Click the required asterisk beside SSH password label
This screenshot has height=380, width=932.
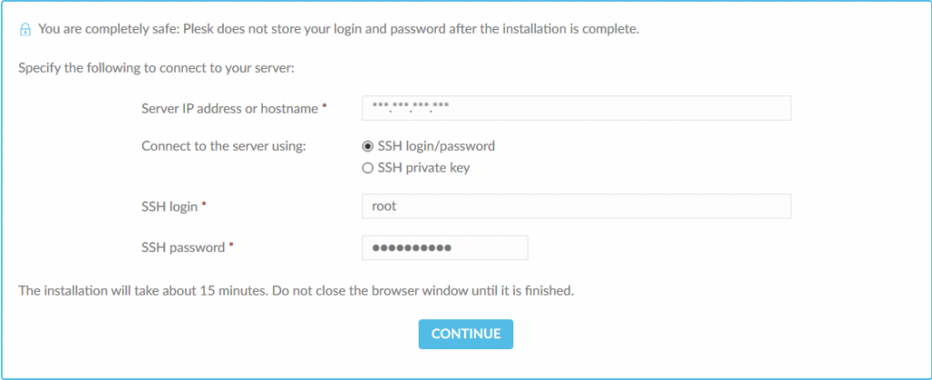point(231,245)
